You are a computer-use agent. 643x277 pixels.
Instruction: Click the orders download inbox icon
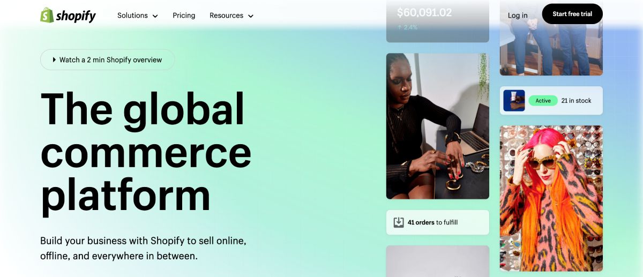(399, 222)
